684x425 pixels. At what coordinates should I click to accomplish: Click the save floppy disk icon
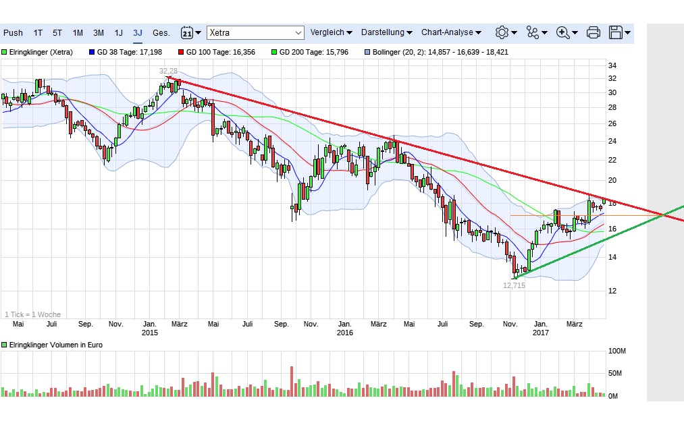[619, 32]
